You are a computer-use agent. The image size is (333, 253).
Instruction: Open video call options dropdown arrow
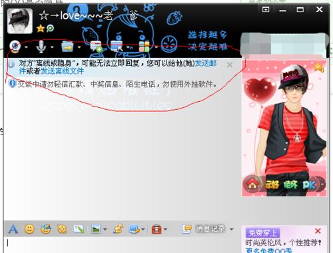(26, 47)
